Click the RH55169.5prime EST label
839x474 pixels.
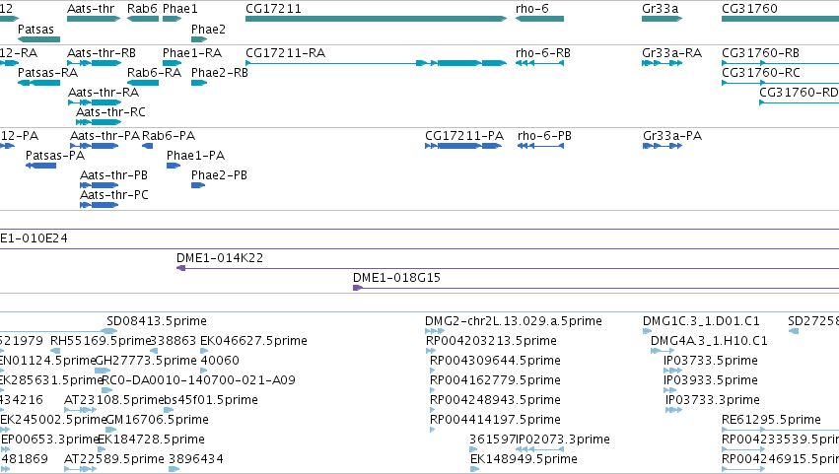coord(101,341)
